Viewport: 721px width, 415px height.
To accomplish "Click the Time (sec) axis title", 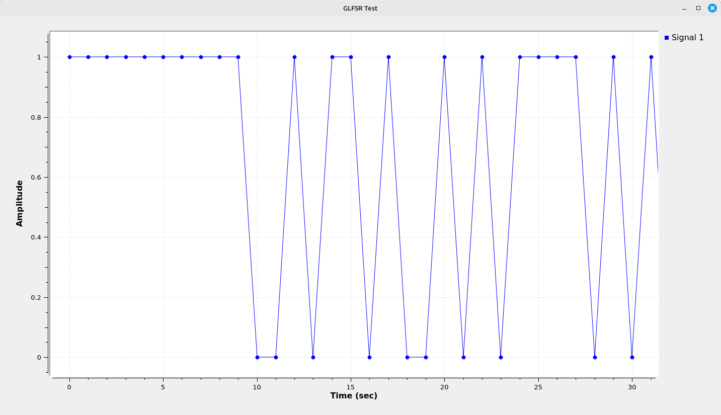I will pos(354,396).
